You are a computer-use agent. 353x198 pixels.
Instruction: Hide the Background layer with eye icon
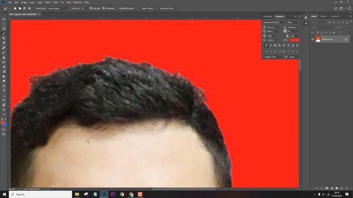312,39
